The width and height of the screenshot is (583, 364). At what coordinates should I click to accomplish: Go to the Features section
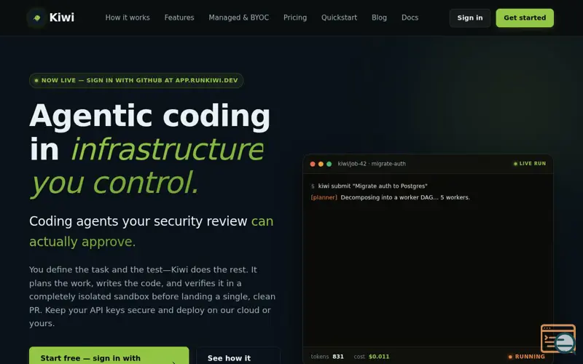tap(179, 17)
